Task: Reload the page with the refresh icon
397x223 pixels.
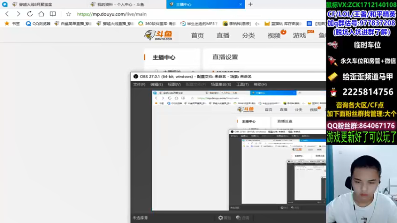Action: (30, 14)
